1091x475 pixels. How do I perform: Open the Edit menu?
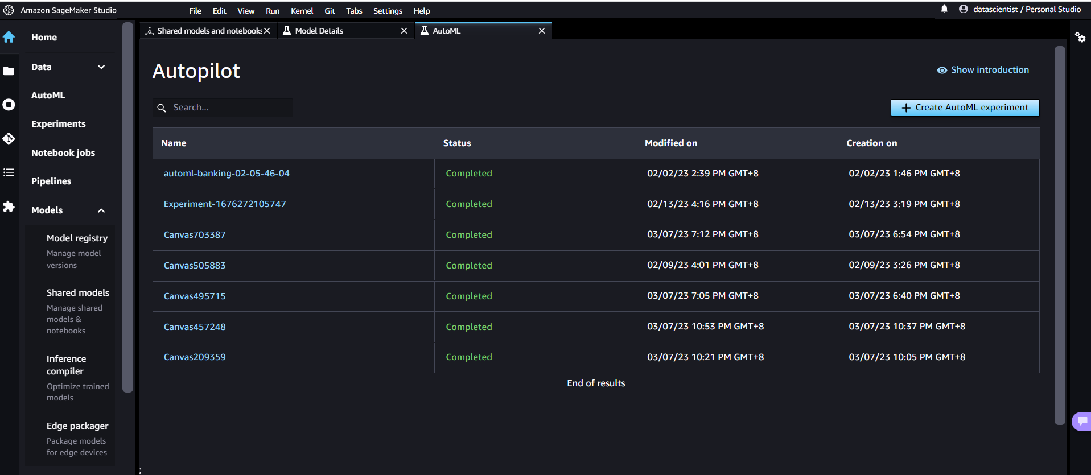220,11
